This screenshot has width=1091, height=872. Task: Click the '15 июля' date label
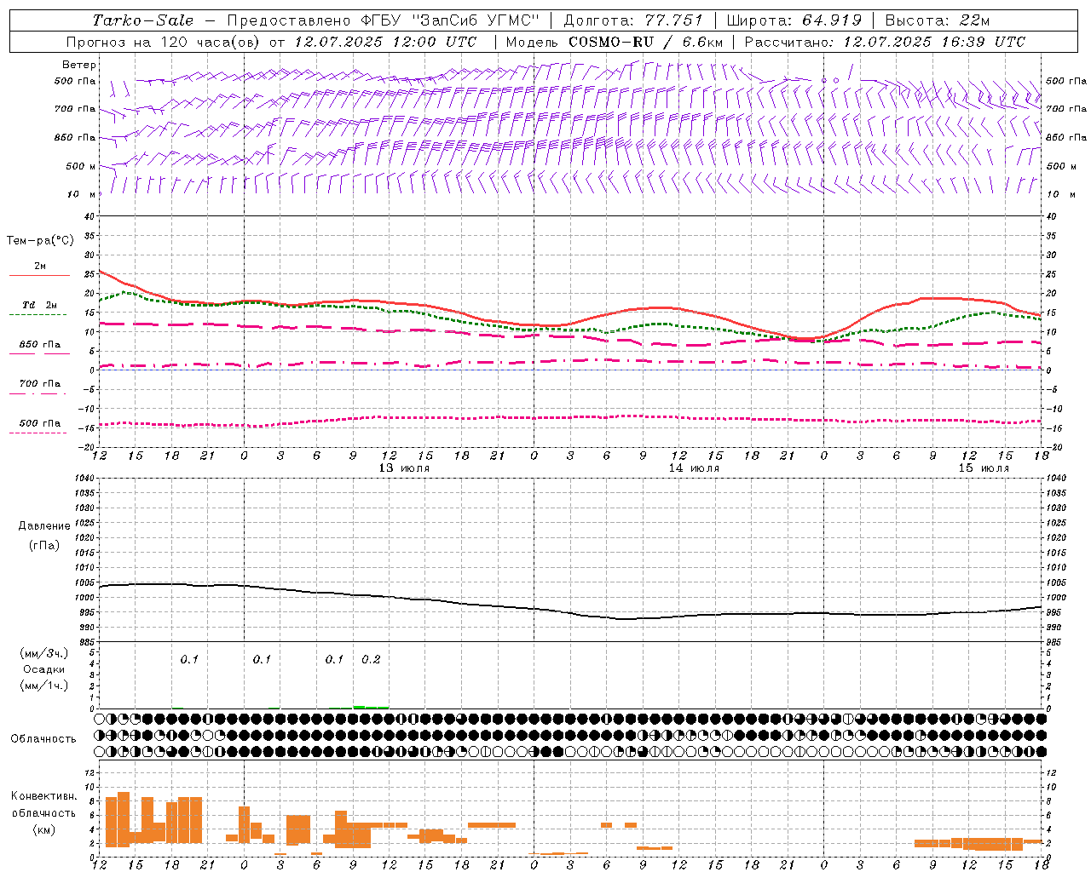984,468
